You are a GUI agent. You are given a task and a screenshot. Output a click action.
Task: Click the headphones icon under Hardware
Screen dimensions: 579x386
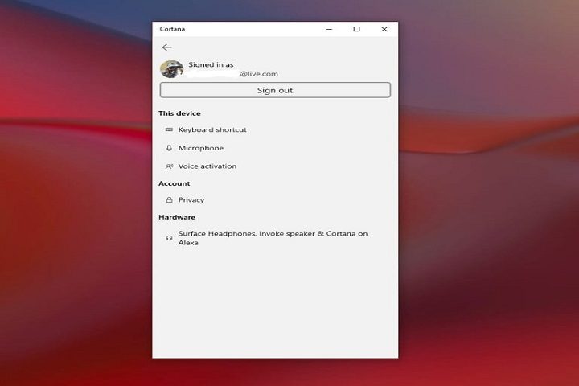(x=169, y=238)
